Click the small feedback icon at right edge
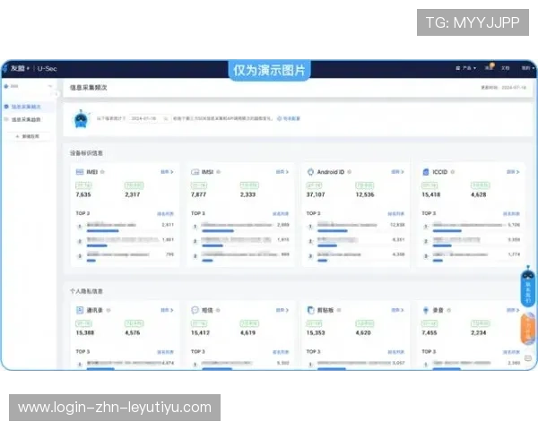 (528, 358)
